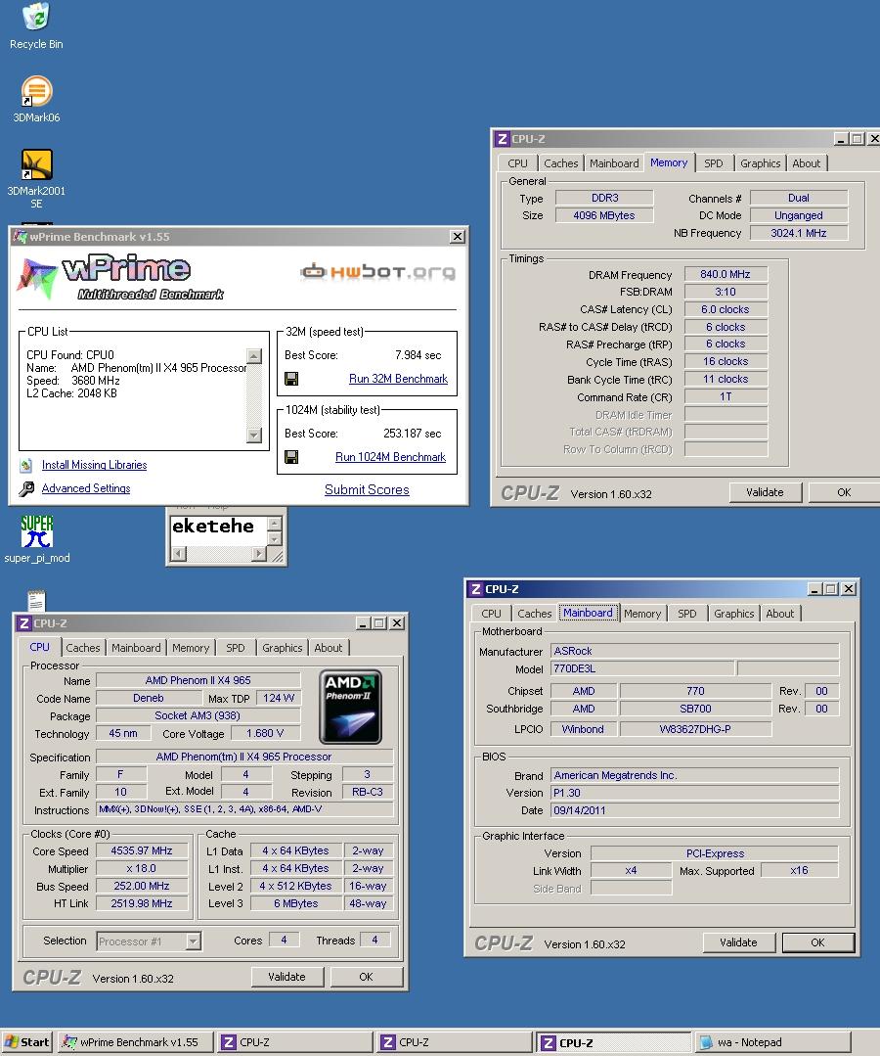Click the DRAM Frequency value 840.0 MHz
The width and height of the screenshot is (880, 1056).
click(726, 274)
